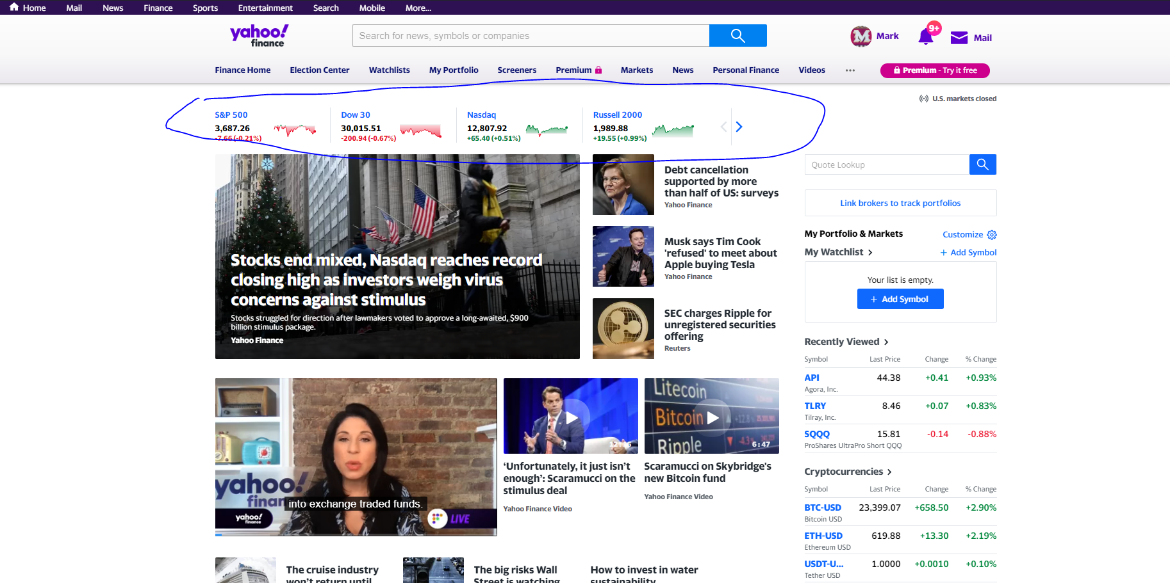Open Entertainment in the top Yahoo bar
This screenshot has height=583, width=1170.
click(265, 8)
